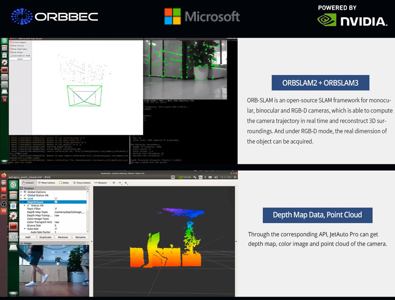Open Files launcher beside the ORB-SLAM2 Map Viewer
Screen dimensions: 395x300
(4, 48)
